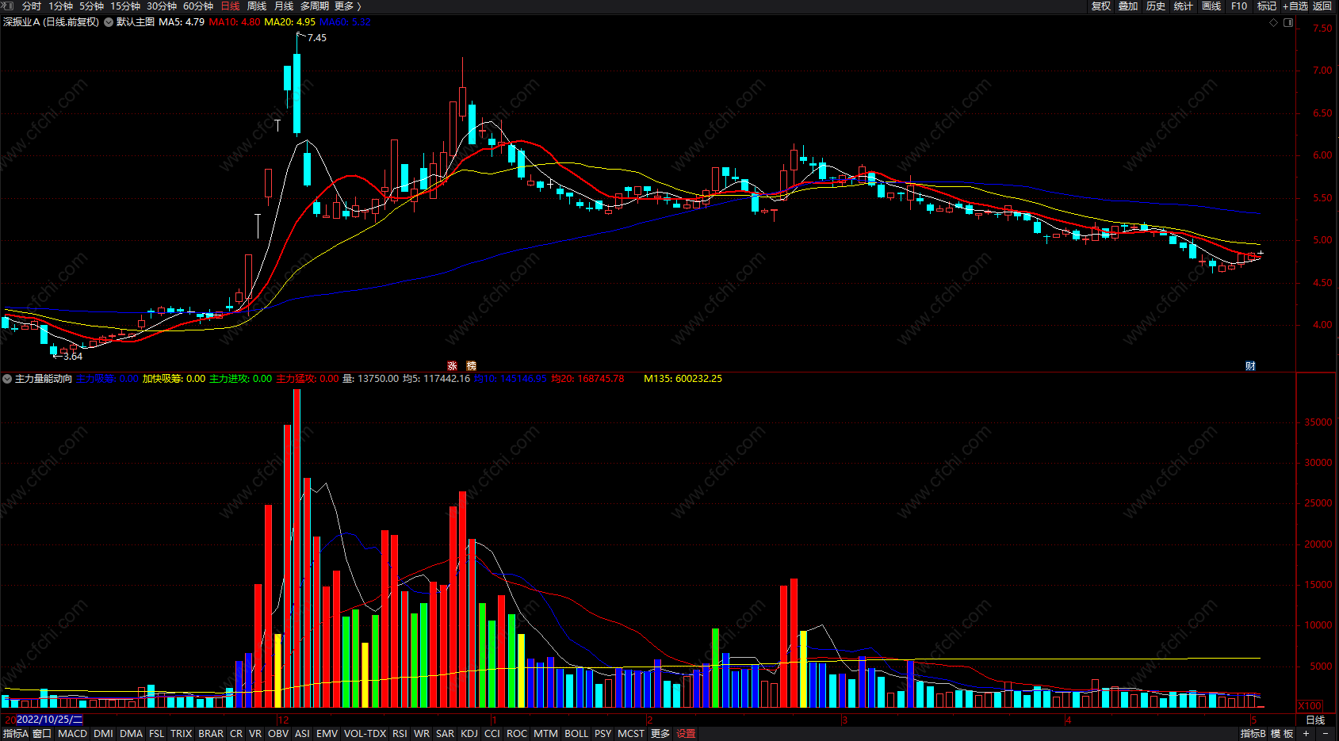Switch to 月线 monthly chart
The width and height of the screenshot is (1339, 741).
click(284, 6)
